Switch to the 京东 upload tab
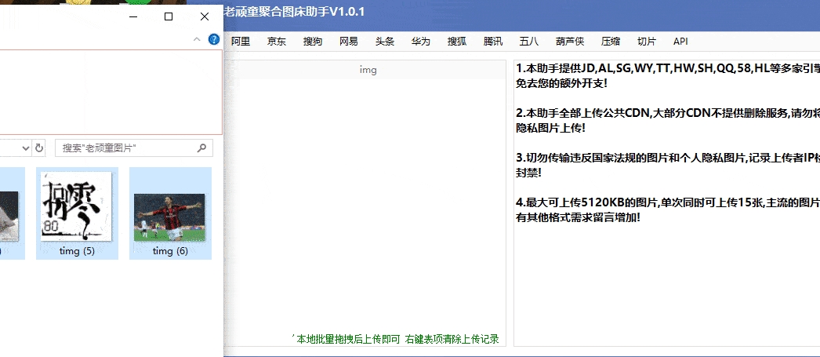Screen dimensions: 820x357 coord(277,42)
